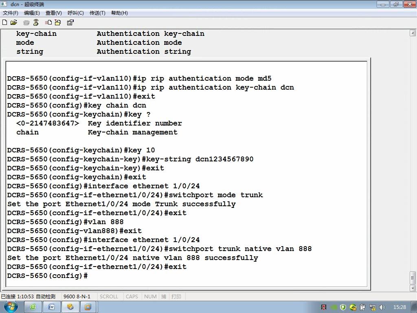The image size is (417, 313).
Task: Click the scroll up arrow of terminal scrollbar
Action: [413, 33]
